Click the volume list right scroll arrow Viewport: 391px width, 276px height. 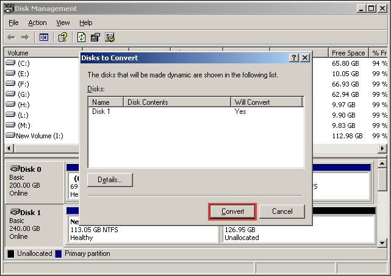pos(382,149)
